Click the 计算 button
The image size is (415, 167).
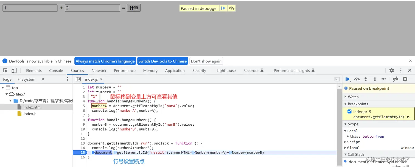[x=134, y=8]
